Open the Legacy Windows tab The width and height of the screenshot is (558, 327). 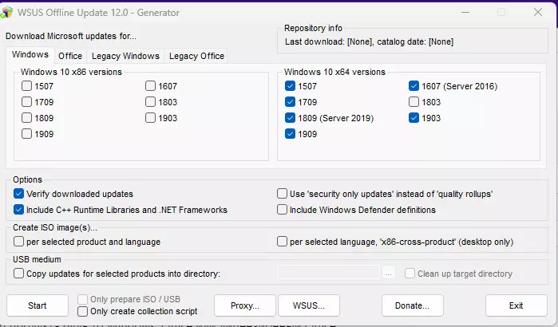tap(125, 56)
